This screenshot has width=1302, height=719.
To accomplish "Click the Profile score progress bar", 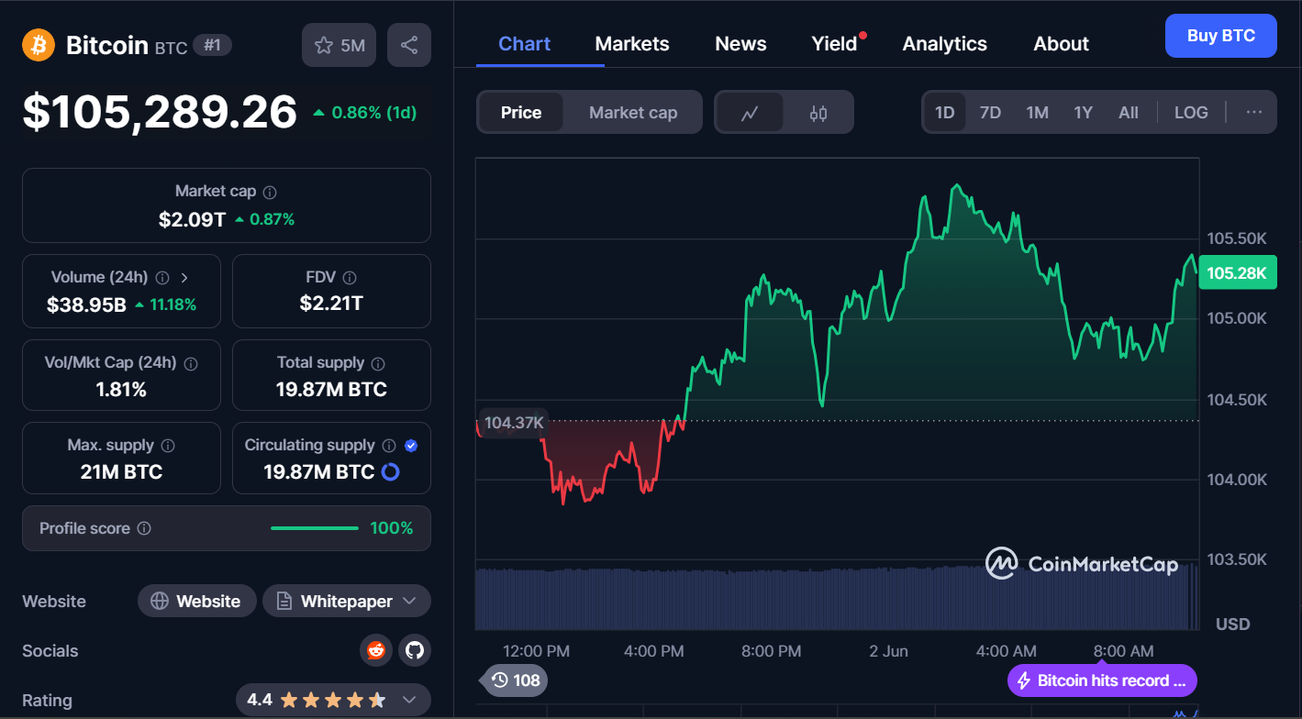I will [315, 528].
